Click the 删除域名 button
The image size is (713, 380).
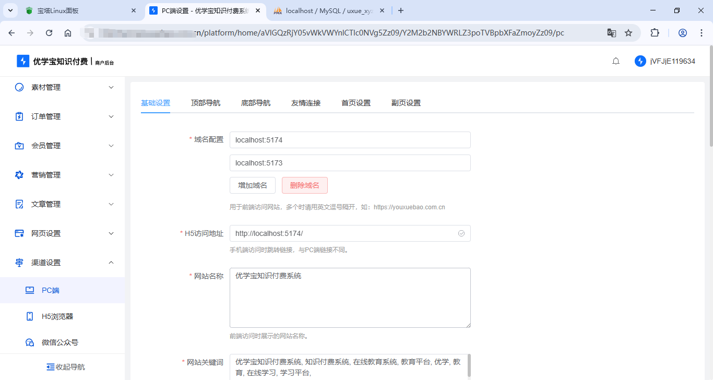click(304, 185)
